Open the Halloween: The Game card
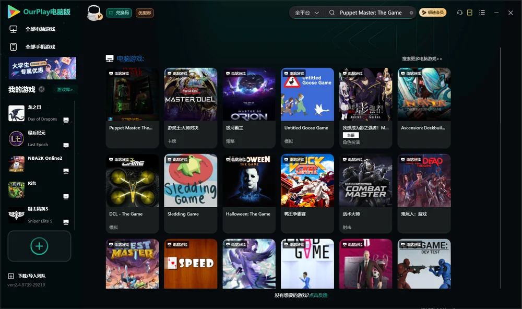Image resolution: width=522 pixels, height=309 pixels. [x=249, y=194]
